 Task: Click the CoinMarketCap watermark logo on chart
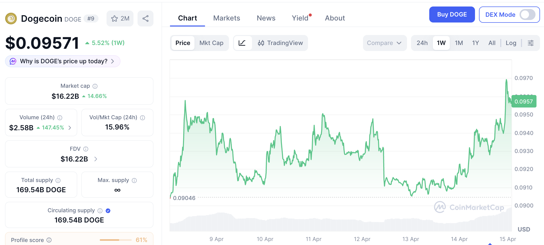pos(469,207)
